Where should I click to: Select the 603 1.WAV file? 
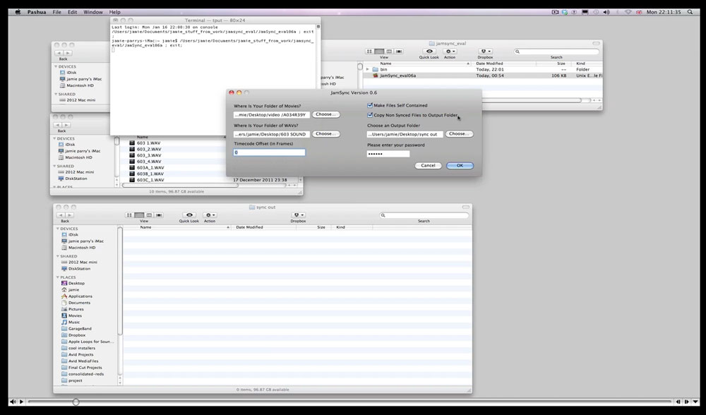pos(148,143)
